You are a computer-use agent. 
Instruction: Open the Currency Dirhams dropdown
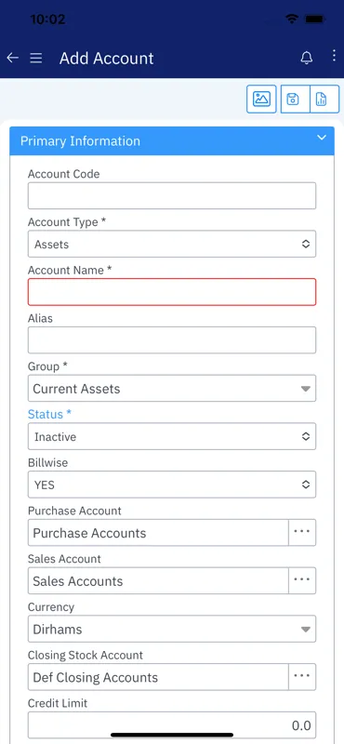coord(172,630)
